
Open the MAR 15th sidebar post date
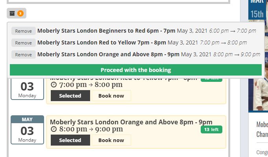(257, 9)
